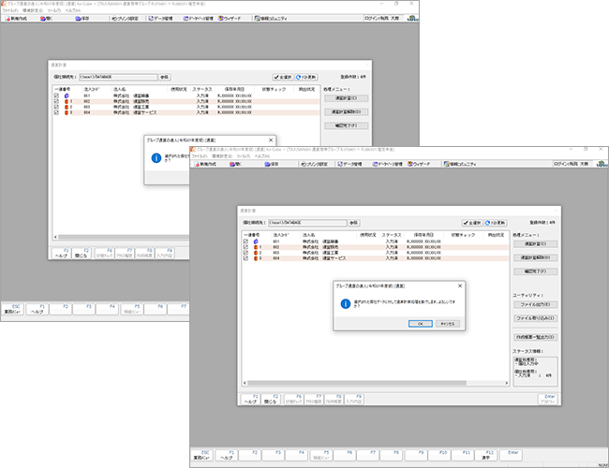Toggle row 004 checkbox in back window list

tap(56, 112)
